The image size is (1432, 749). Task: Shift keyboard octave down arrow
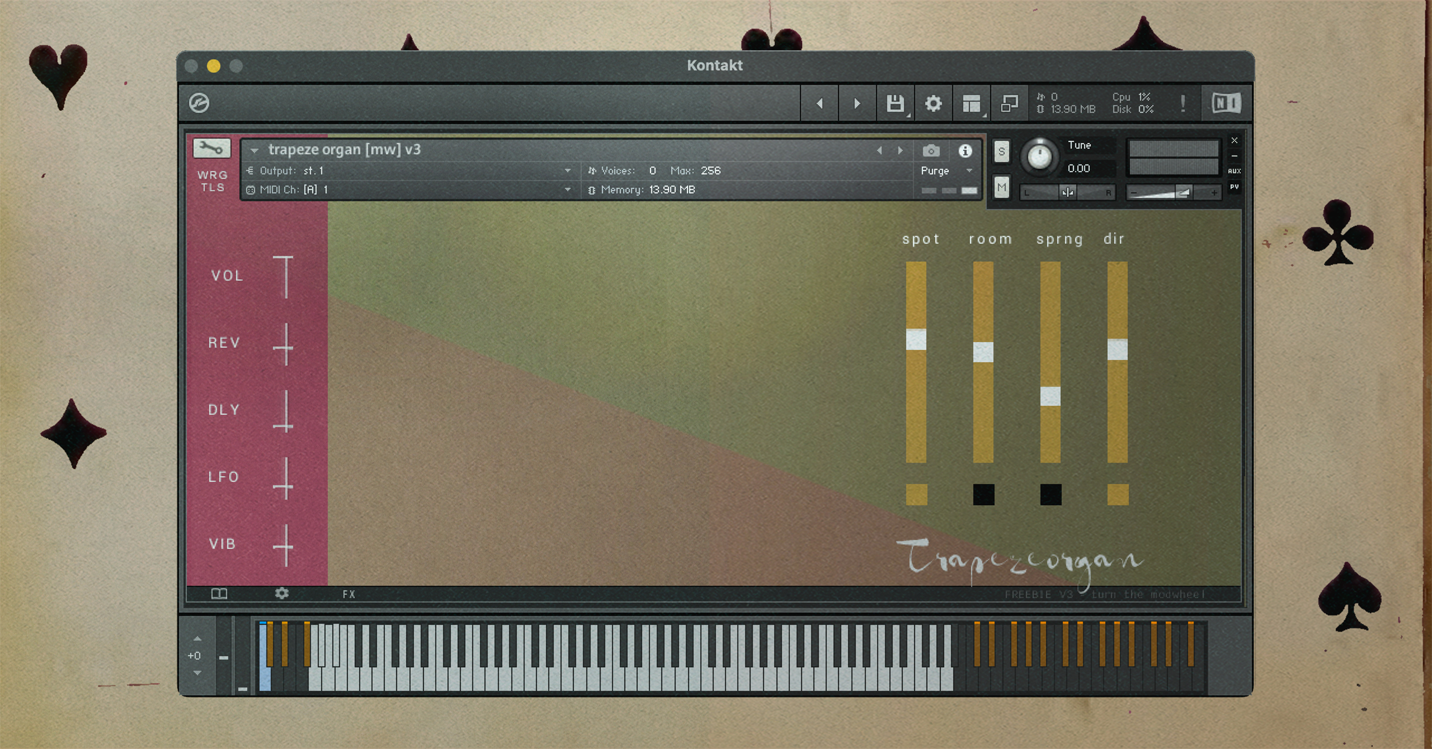pyautogui.click(x=197, y=673)
